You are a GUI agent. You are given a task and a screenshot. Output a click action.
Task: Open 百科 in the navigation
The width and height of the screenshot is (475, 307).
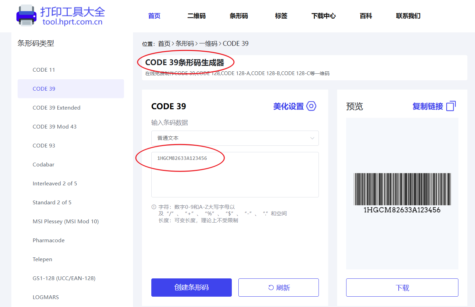click(366, 16)
